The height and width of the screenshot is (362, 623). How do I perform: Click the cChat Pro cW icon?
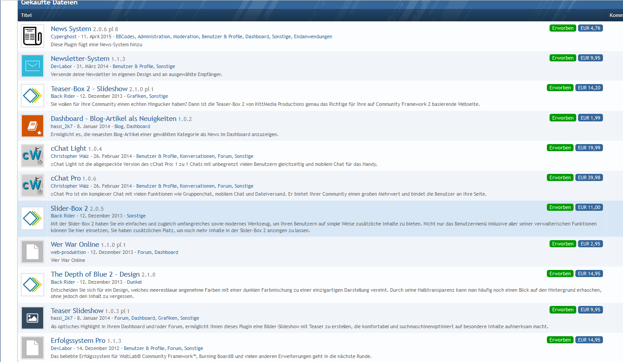[x=33, y=185]
